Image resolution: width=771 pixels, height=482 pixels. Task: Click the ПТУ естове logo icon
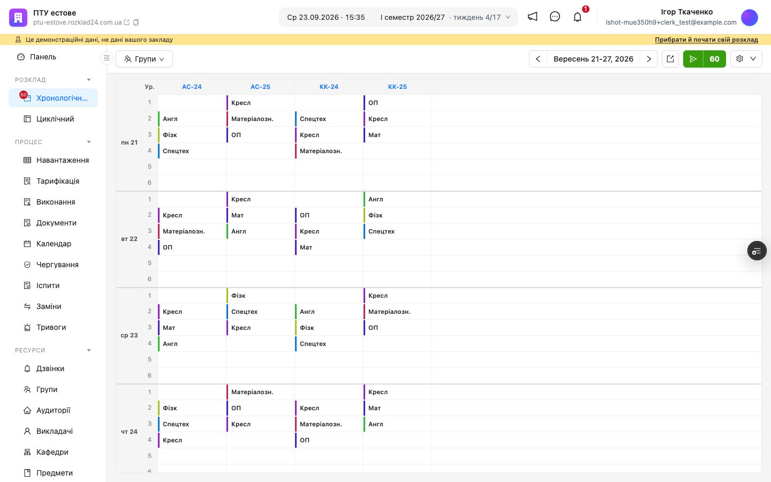(x=18, y=17)
